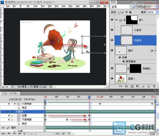Hide the 变换的... layer
The image size is (159, 136).
tap(112, 68)
